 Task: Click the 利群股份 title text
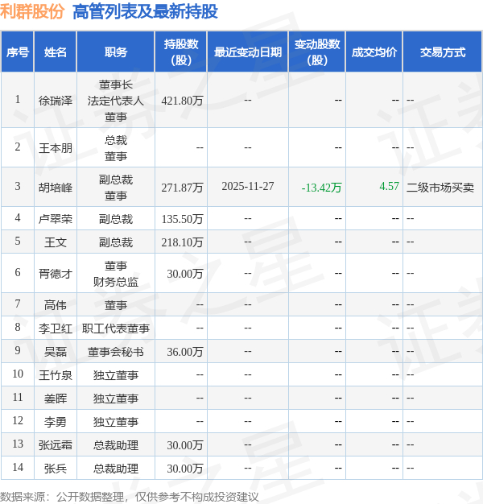pyautogui.click(x=32, y=11)
